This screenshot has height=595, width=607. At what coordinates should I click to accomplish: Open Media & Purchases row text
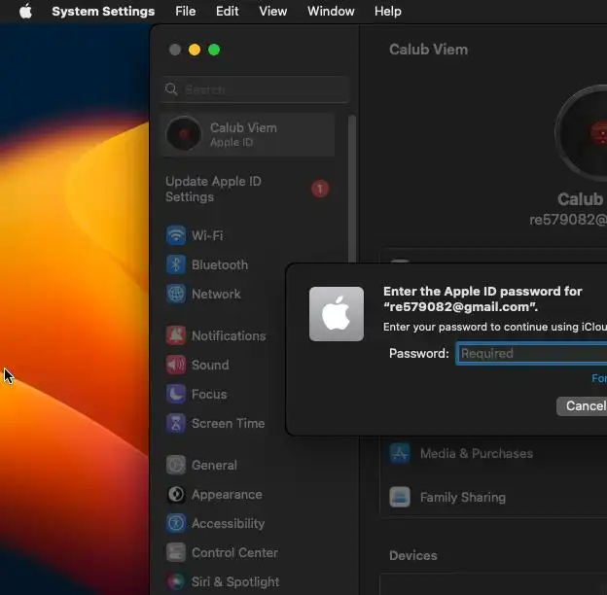(x=477, y=453)
